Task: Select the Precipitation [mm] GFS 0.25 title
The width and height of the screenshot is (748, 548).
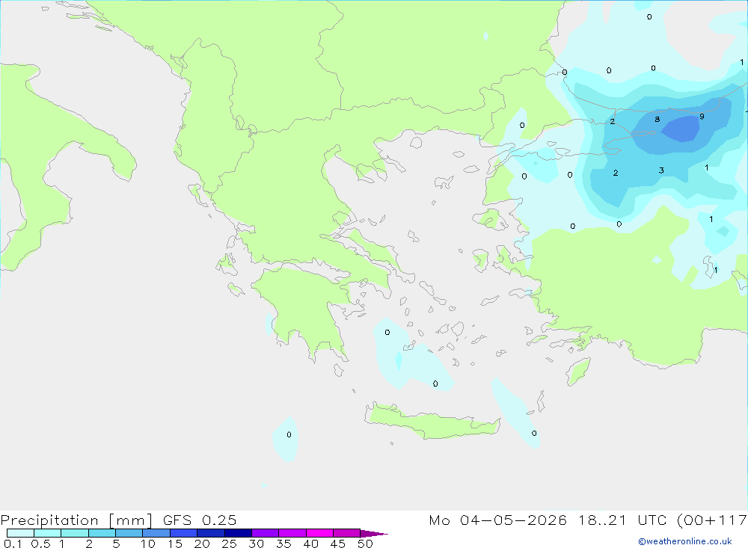Action: pos(118,520)
